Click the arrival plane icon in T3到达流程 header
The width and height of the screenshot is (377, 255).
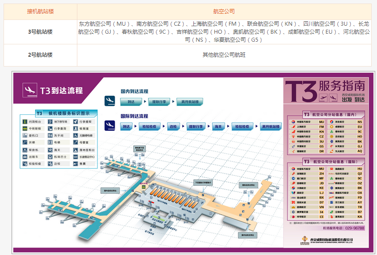coord(30,90)
